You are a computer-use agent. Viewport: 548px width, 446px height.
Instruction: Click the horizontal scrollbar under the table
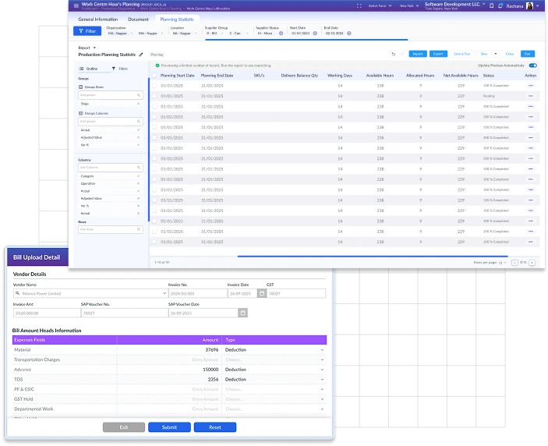pos(373,256)
